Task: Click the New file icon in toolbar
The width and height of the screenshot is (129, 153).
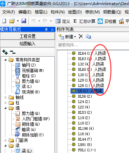Action: (4, 21)
